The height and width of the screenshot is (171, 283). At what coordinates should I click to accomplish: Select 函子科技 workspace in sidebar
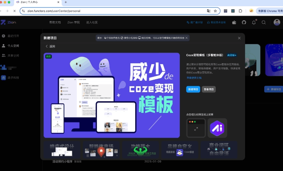point(11,78)
